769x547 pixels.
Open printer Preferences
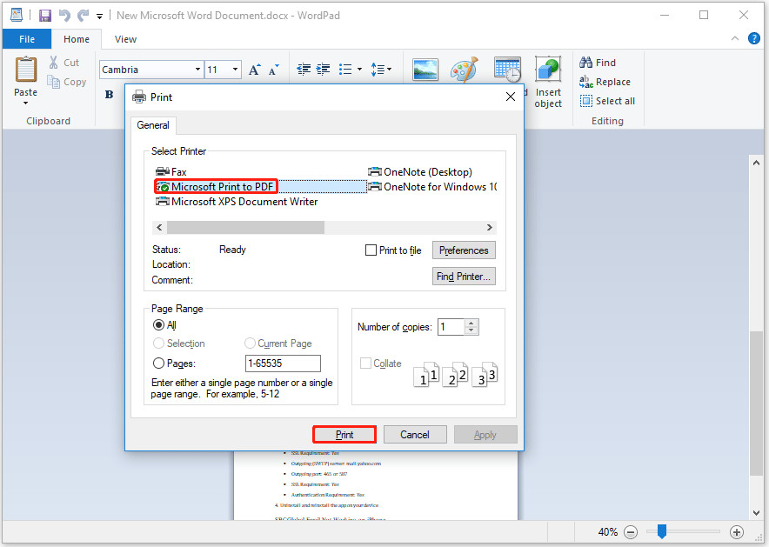pyautogui.click(x=464, y=250)
